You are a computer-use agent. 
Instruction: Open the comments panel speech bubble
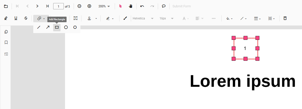tap(164, 6)
